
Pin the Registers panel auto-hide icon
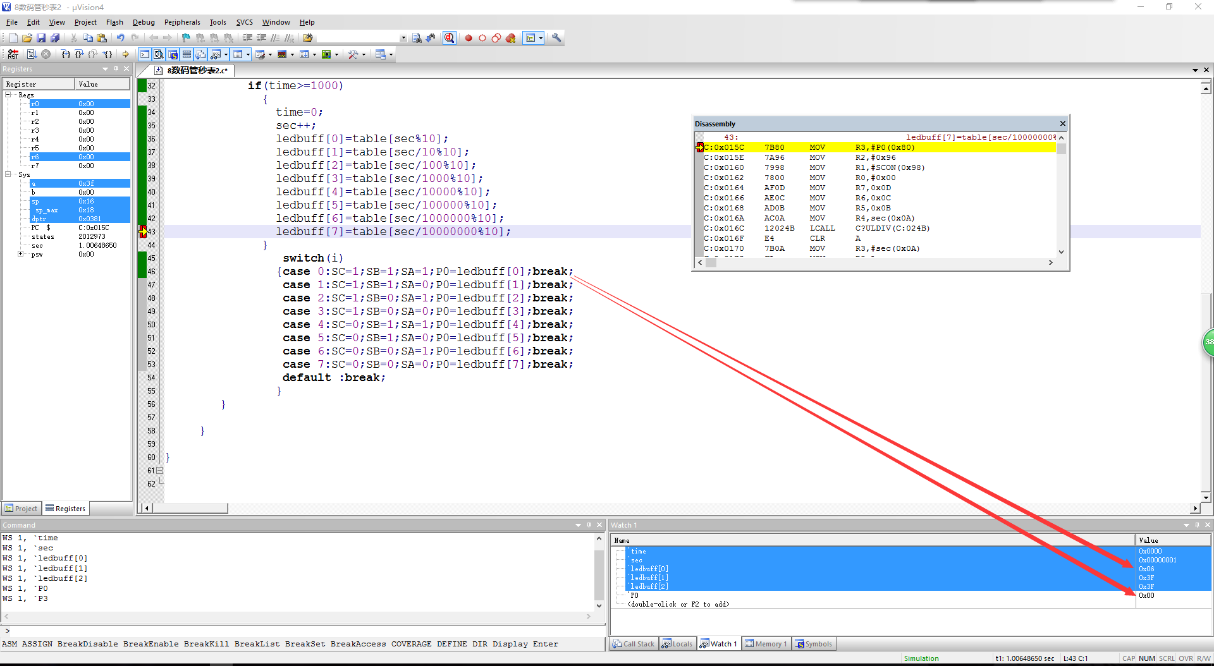pyautogui.click(x=116, y=69)
